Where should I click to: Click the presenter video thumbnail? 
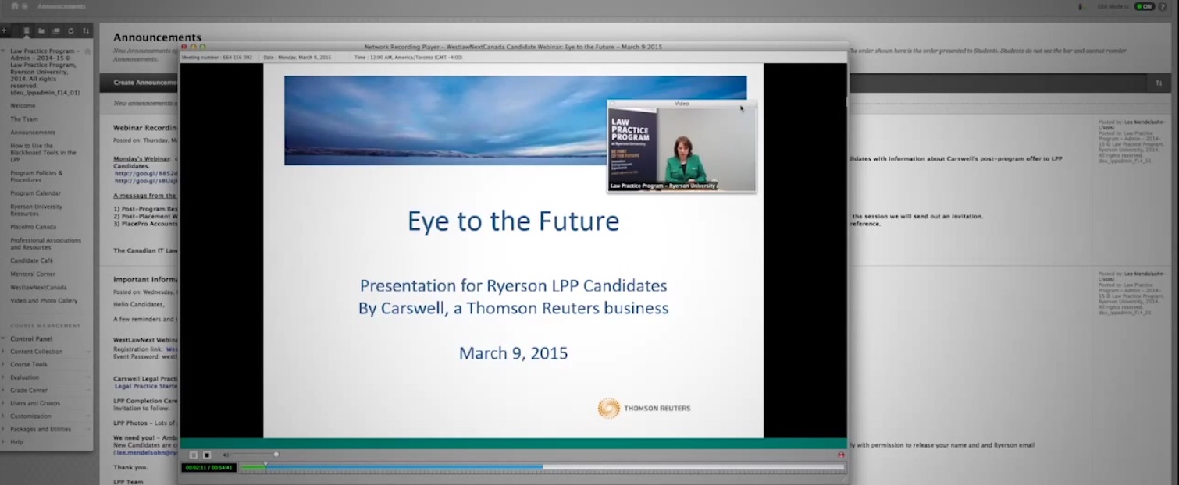tap(682, 149)
